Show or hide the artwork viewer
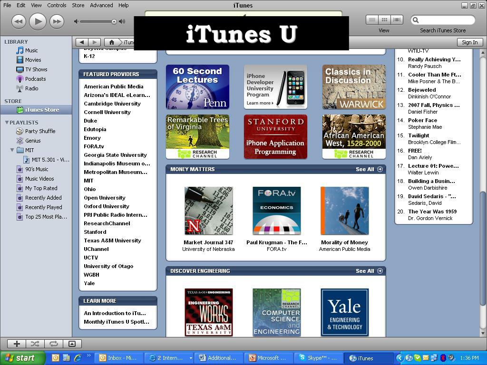The image size is (487, 365). pyautogui.click(x=72, y=344)
